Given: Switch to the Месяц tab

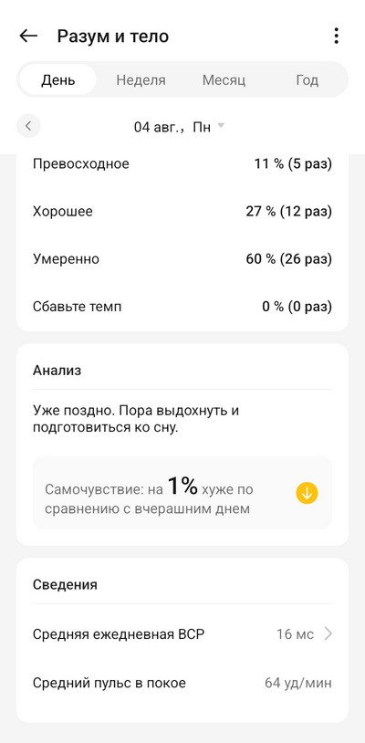Looking at the screenshot, I should pyautogui.click(x=224, y=79).
